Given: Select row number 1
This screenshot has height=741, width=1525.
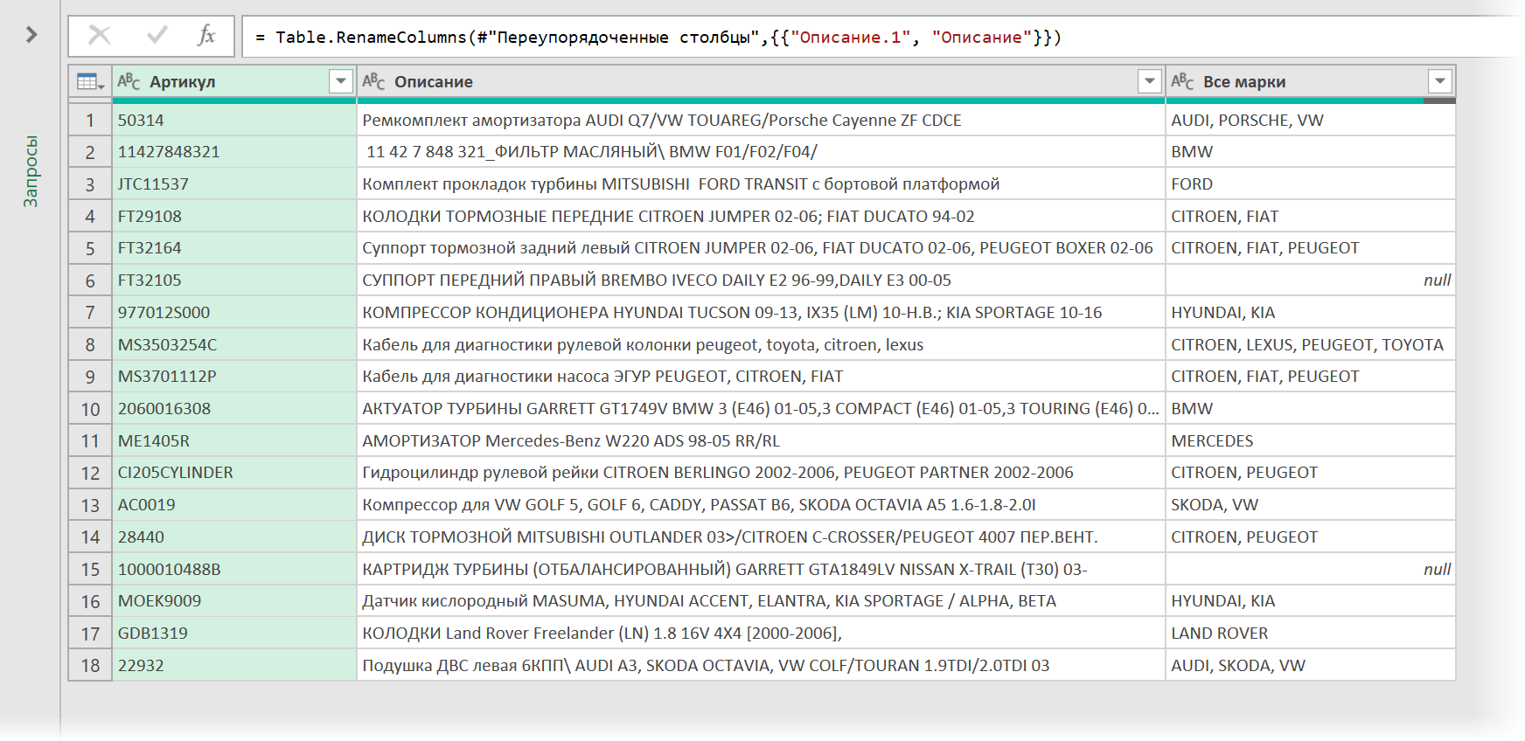Looking at the screenshot, I should [x=90, y=120].
